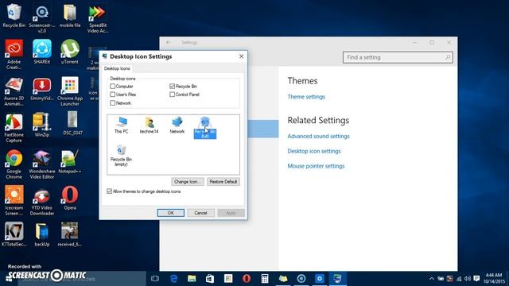Open the Screencast v2.0 desktop shortcut
Image resolution: width=509 pixels, height=286 pixels.
tap(42, 18)
